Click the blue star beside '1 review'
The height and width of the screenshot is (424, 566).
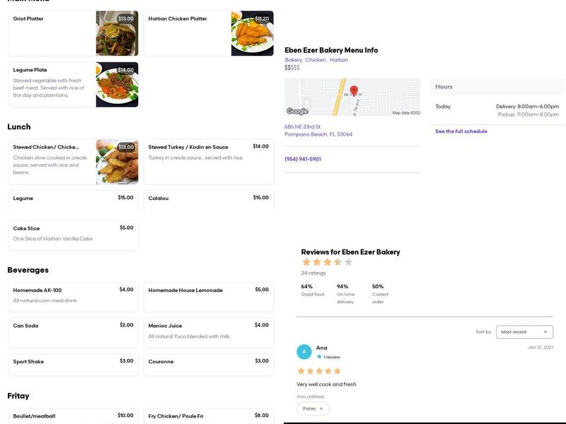[318, 357]
